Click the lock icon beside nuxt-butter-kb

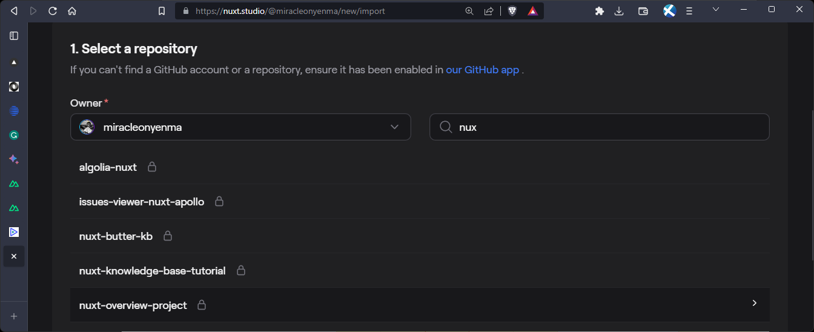(x=168, y=235)
